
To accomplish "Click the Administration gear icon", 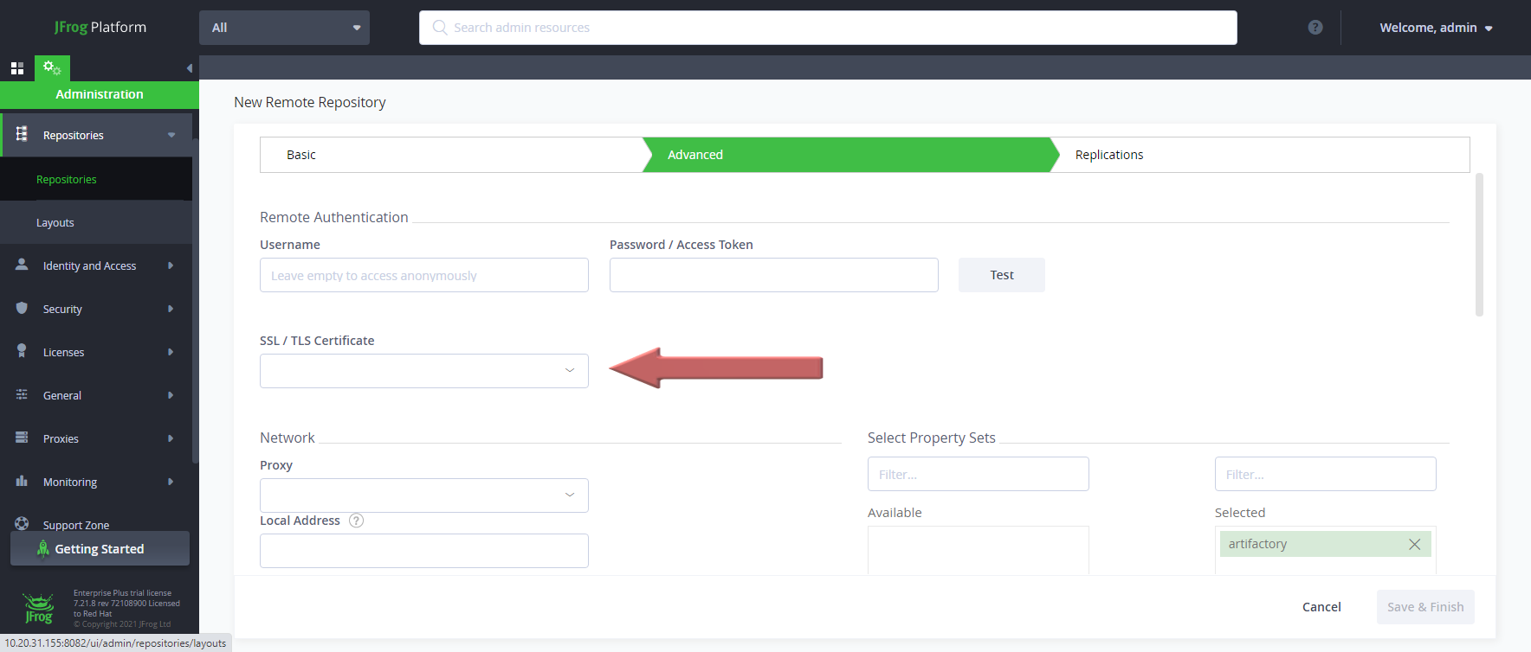I will coord(52,67).
